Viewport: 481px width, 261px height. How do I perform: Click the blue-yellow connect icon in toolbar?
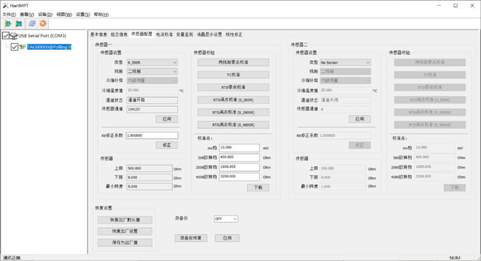(x=8, y=23)
